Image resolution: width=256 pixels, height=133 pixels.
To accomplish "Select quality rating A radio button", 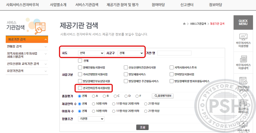I will (x=93, y=96).
